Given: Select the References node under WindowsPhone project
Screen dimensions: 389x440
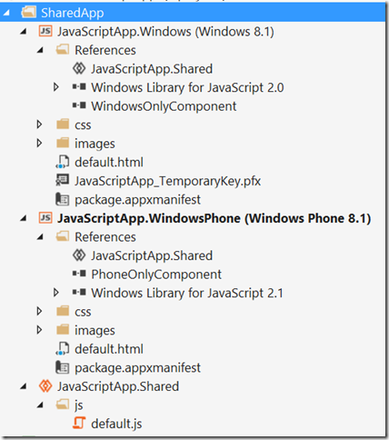Looking at the screenshot, I should 105,236.
